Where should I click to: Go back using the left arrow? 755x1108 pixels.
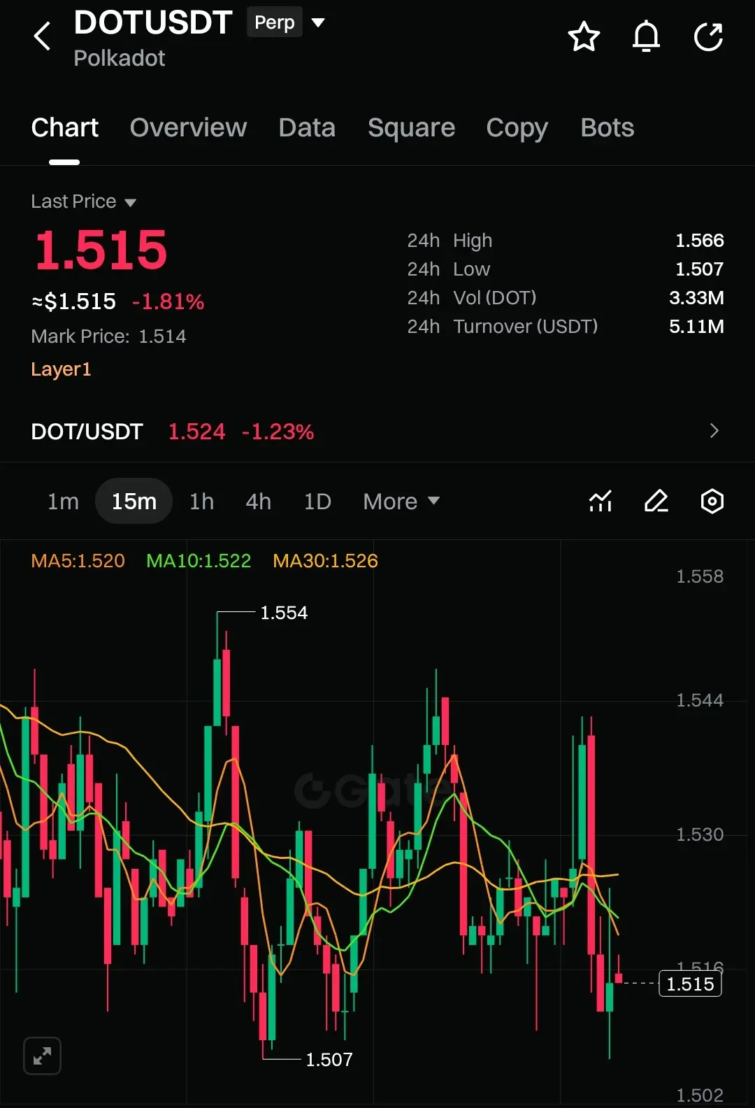click(43, 36)
